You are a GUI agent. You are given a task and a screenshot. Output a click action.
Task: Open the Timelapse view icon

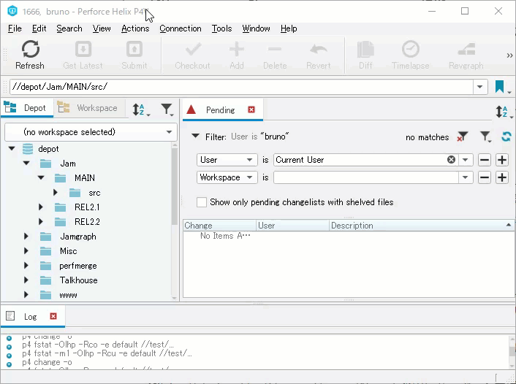(410, 50)
